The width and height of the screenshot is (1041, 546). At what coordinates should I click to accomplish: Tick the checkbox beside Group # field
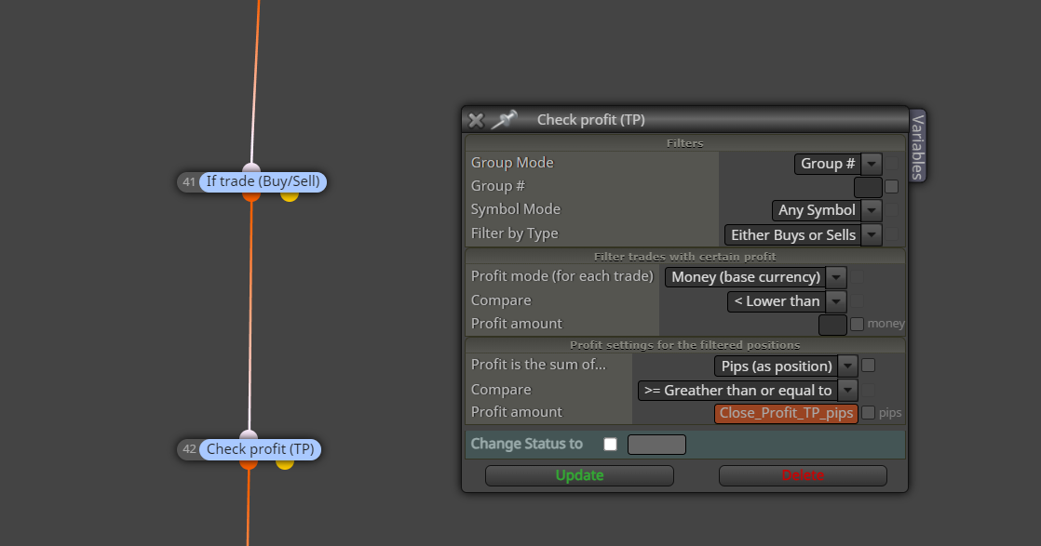tap(892, 187)
